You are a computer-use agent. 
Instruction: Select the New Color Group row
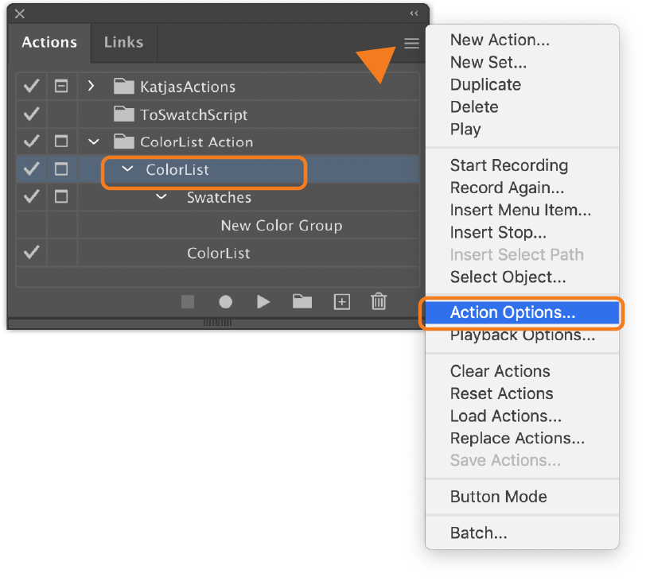[217, 225]
